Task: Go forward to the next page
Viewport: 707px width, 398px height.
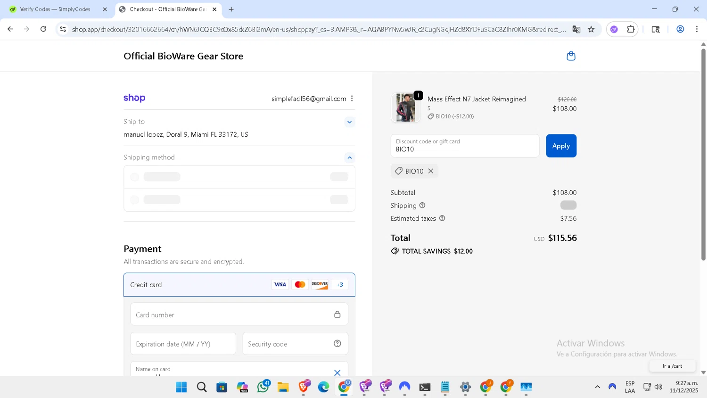Action: pos(27,29)
